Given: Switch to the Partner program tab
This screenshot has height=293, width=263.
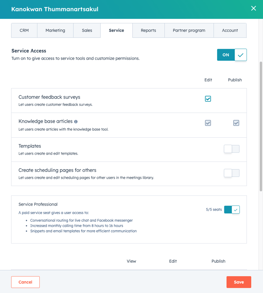Looking at the screenshot, I should pyautogui.click(x=189, y=30).
